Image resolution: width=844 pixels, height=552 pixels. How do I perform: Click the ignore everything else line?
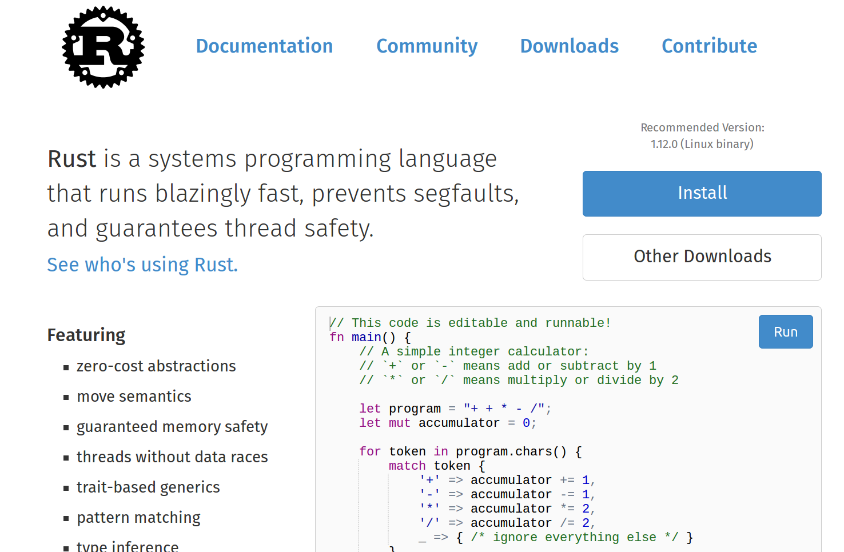click(556, 537)
